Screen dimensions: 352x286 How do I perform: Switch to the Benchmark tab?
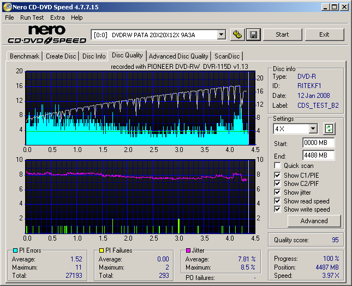click(x=25, y=56)
